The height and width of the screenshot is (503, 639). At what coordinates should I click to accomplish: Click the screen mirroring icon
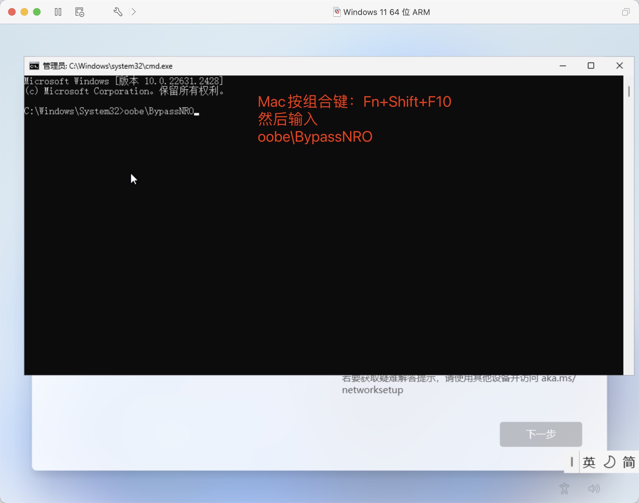[x=626, y=12]
